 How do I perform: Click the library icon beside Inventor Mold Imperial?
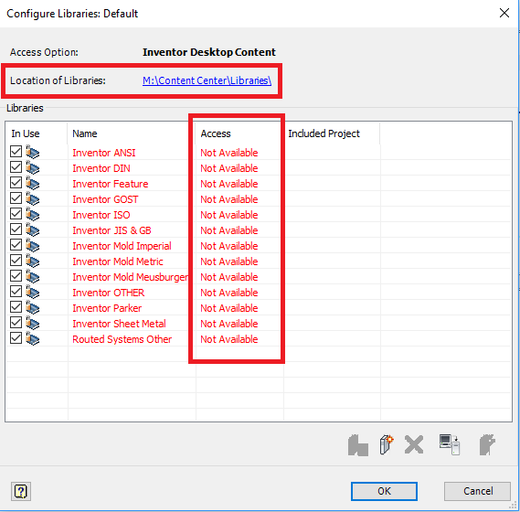coord(33,245)
